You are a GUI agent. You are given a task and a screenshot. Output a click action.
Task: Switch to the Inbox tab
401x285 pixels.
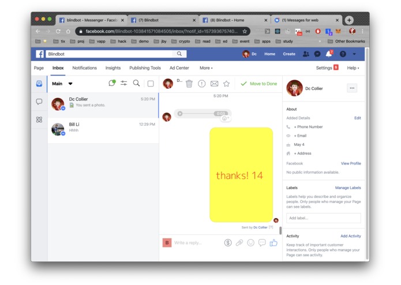pyautogui.click(x=58, y=68)
